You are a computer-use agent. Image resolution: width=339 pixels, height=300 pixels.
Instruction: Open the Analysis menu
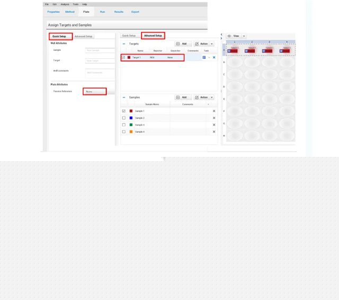coord(65,4)
